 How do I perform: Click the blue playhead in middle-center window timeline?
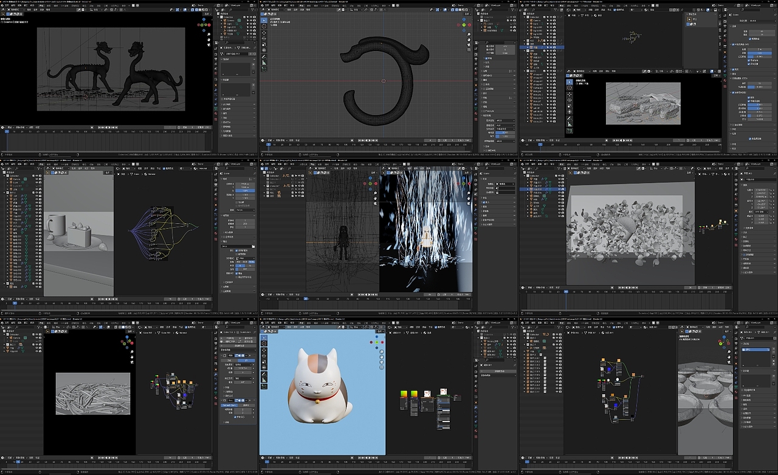(306, 298)
